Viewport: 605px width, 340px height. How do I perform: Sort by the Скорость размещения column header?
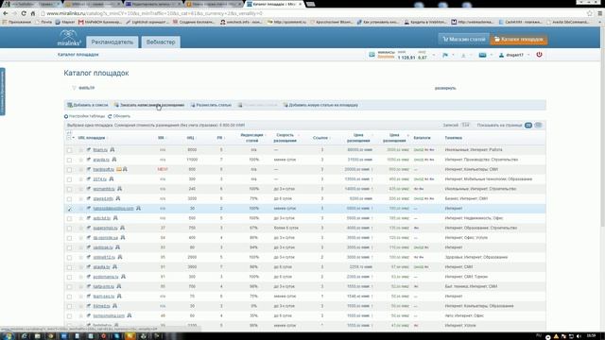[285, 138]
